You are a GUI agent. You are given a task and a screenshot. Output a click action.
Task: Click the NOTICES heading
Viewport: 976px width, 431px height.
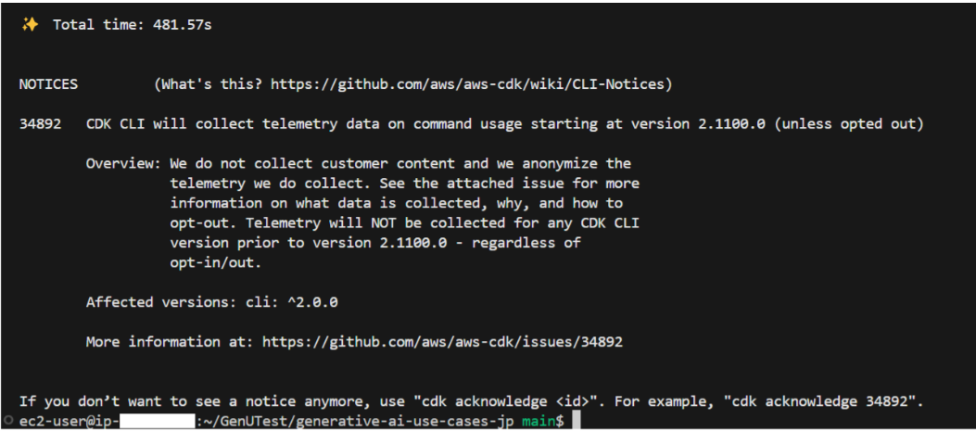(48, 84)
